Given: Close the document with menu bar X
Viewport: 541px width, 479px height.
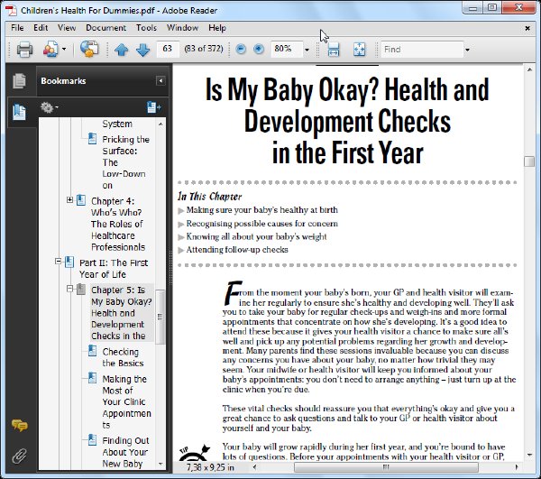Looking at the screenshot, I should [x=527, y=28].
